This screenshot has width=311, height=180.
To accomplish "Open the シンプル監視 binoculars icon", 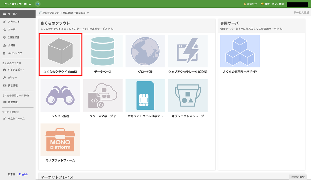I will (x=60, y=95).
